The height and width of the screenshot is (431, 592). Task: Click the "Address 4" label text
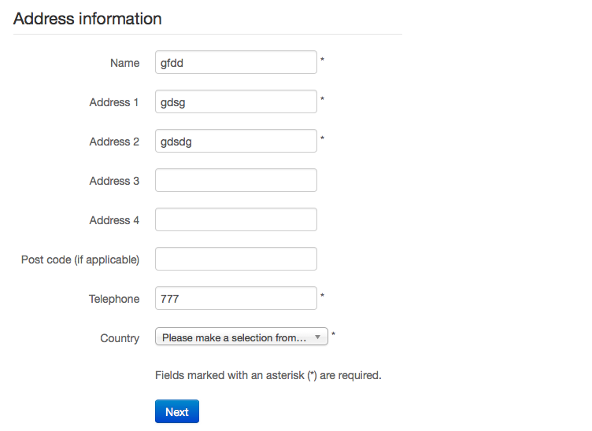point(114,220)
